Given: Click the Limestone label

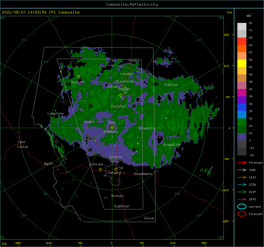Looking at the screenshot, I should pyautogui.click(x=55, y=113).
